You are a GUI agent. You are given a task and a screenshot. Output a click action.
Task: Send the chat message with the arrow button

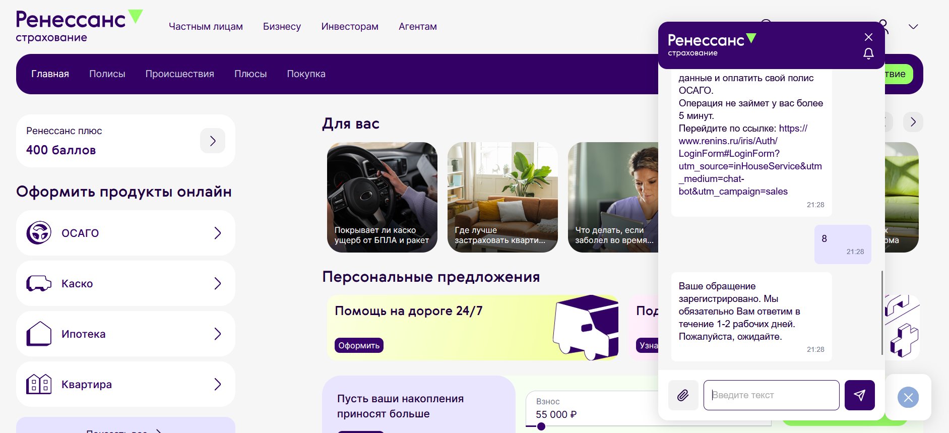pos(860,395)
